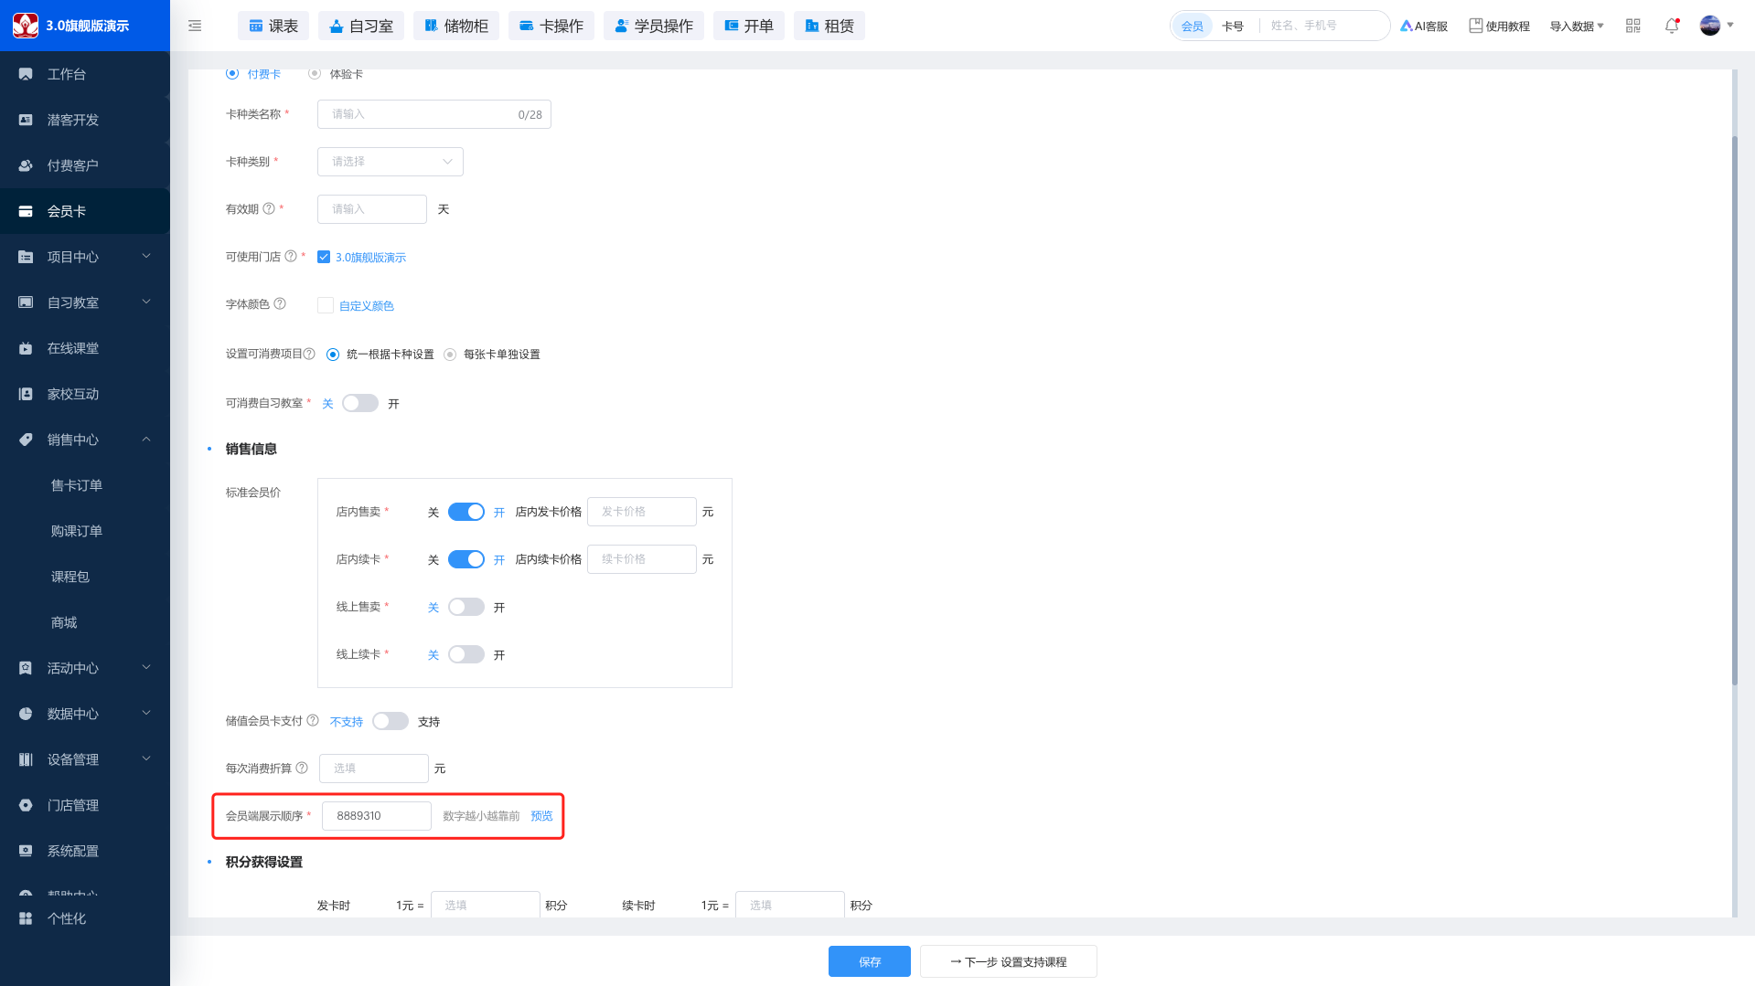1755x986 pixels.
Task: Click the 预览 link
Action: click(541, 816)
